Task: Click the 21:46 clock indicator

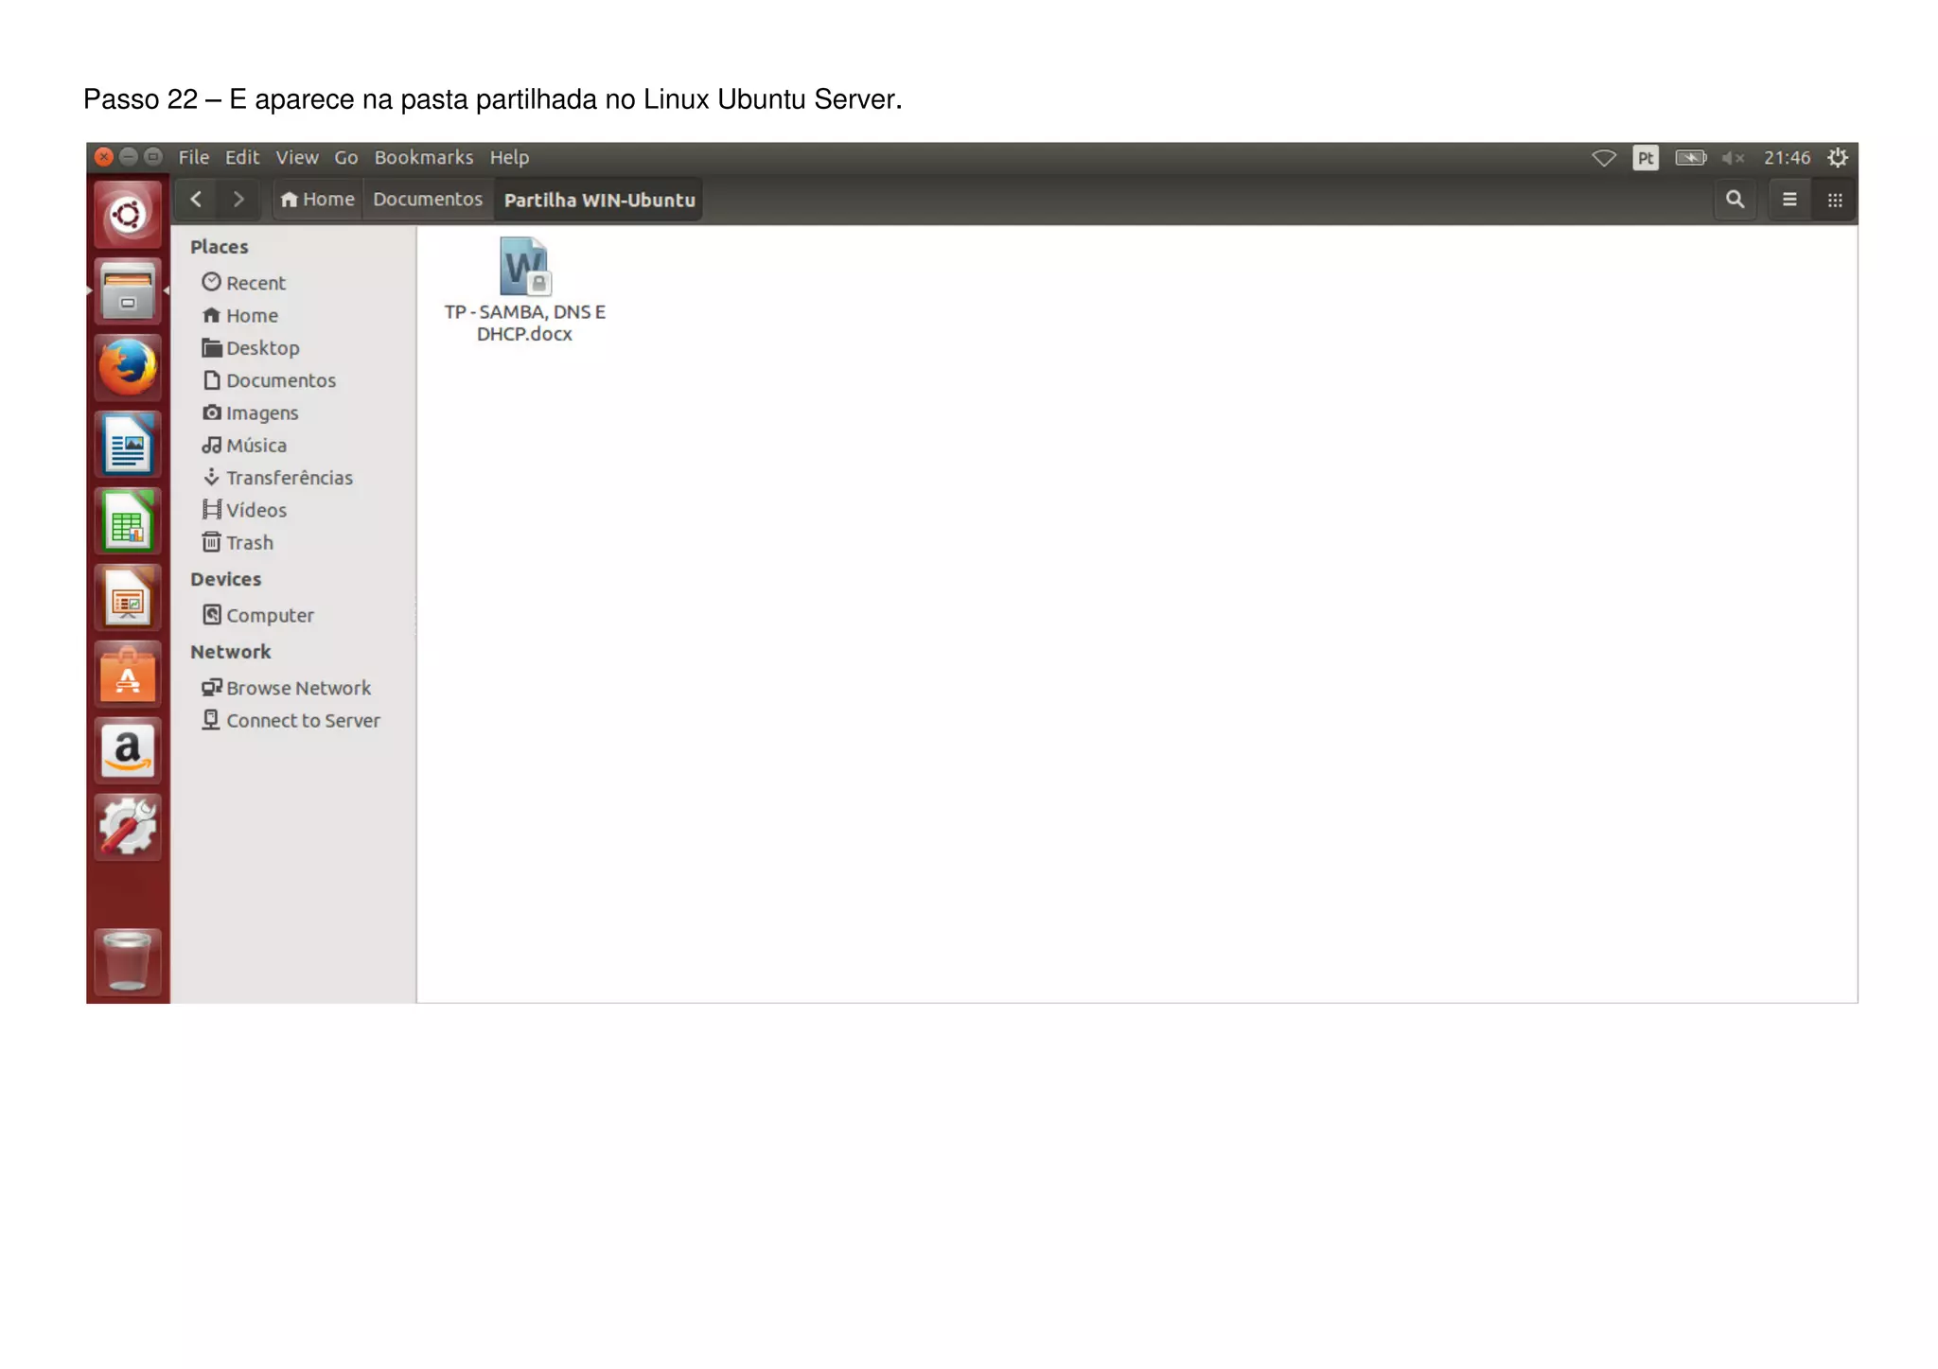Action: coord(1787,158)
